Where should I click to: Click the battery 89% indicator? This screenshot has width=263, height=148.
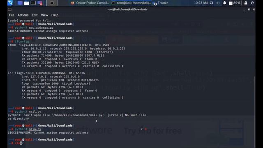pos(235,3)
